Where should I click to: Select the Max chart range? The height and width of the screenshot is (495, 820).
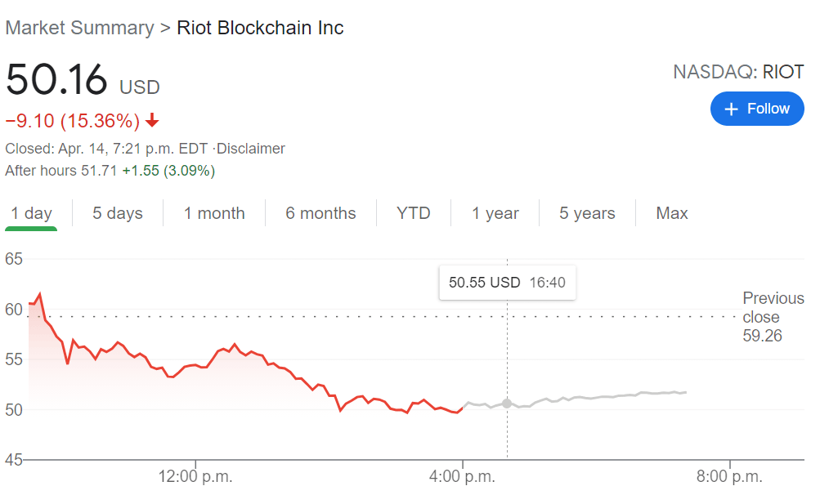(x=671, y=213)
